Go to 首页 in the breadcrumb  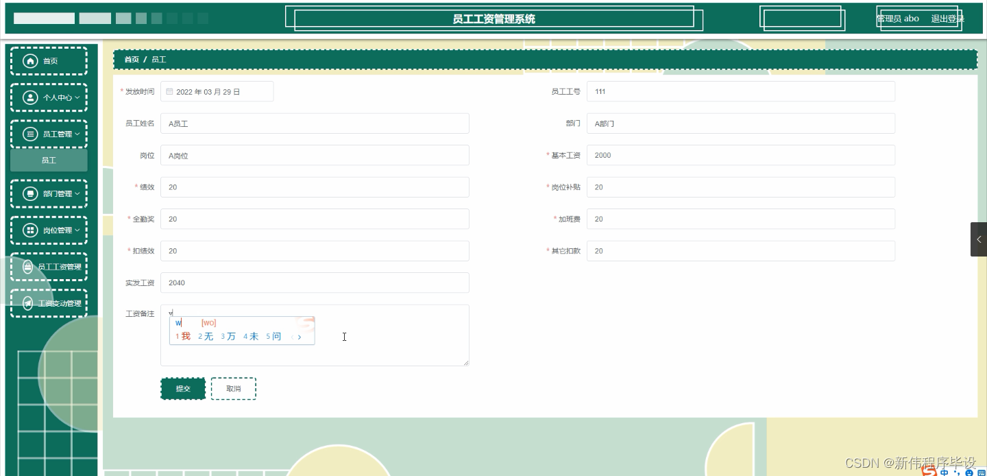click(132, 60)
